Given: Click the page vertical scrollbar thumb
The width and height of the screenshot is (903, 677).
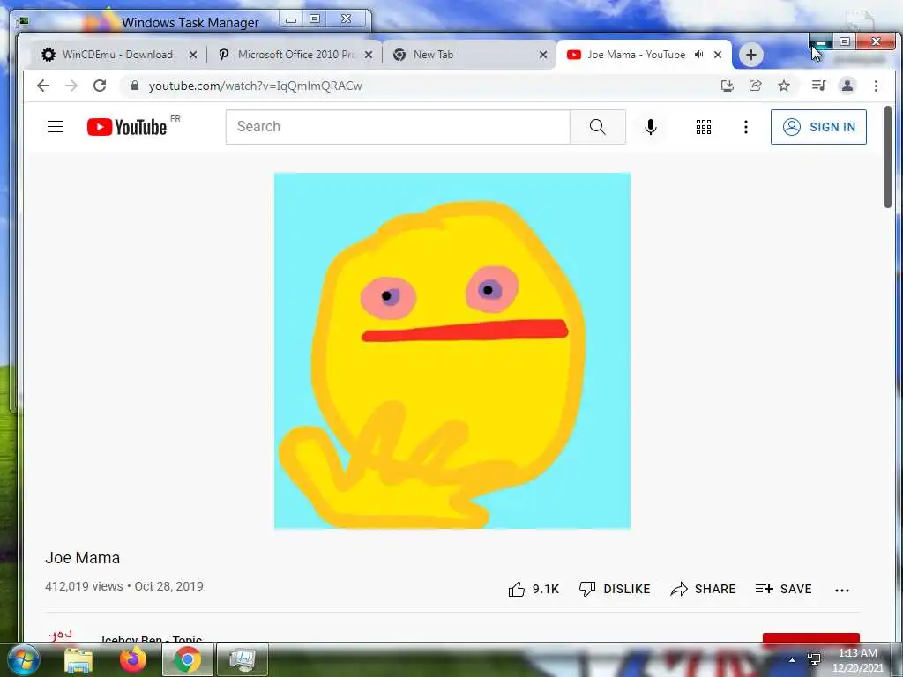Looking at the screenshot, I should [887, 157].
